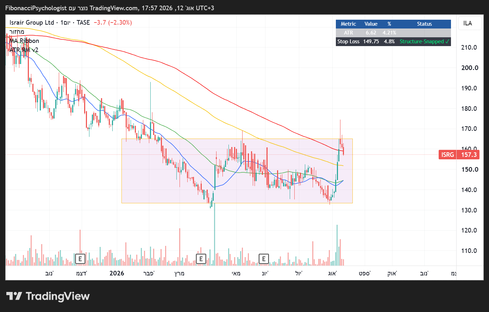Click the FibonacciPsychologist author name in header
The image size is (489, 312).
(36, 8)
